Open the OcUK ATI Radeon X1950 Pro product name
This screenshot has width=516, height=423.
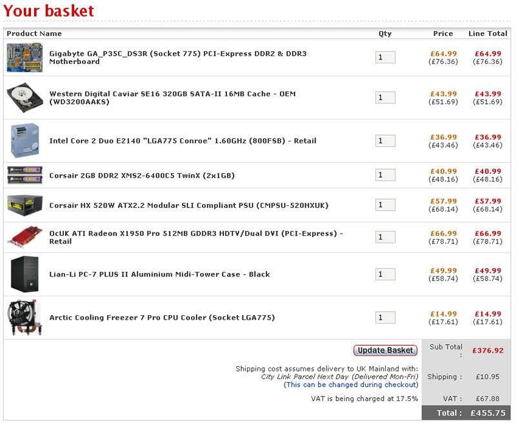(196, 237)
